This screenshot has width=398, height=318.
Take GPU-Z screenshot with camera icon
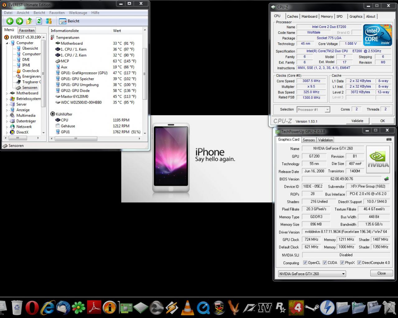(x=389, y=140)
